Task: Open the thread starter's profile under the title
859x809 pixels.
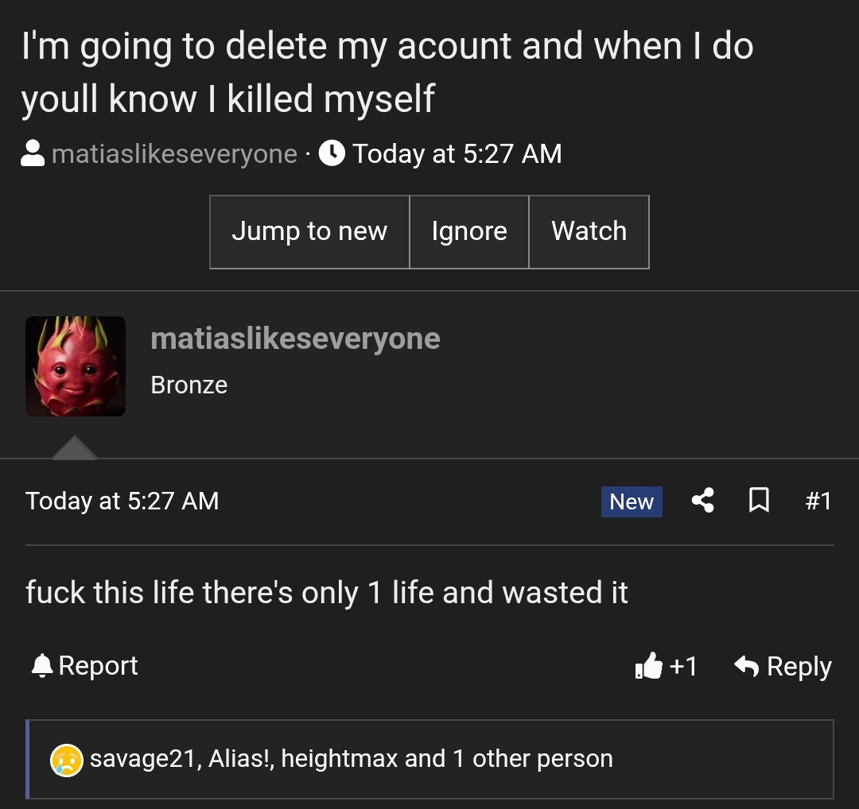Action: 174,153
